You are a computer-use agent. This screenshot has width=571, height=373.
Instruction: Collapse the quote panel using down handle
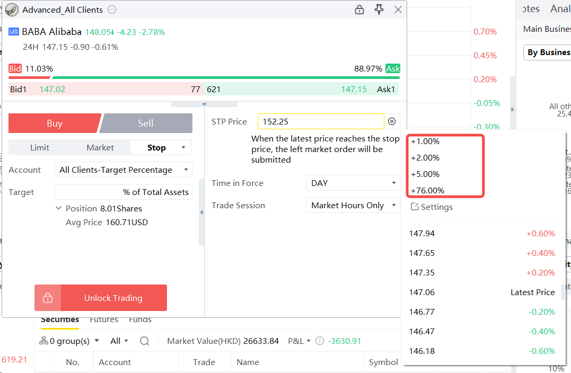[x=204, y=104]
